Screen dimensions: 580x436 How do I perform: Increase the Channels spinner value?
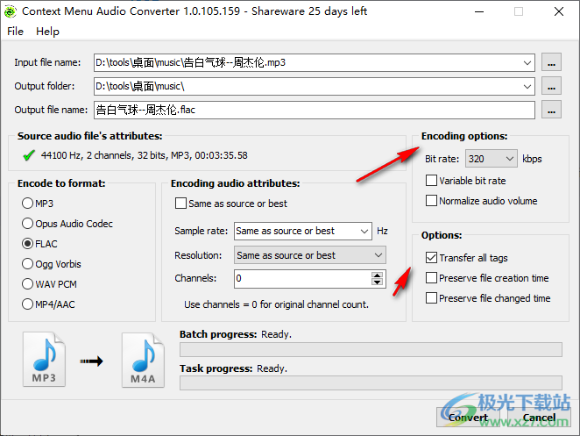(377, 275)
